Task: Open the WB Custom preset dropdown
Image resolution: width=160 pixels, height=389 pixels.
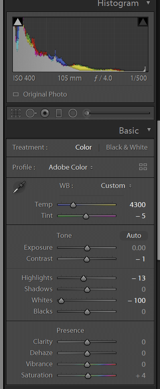Action: pyautogui.click(x=117, y=186)
